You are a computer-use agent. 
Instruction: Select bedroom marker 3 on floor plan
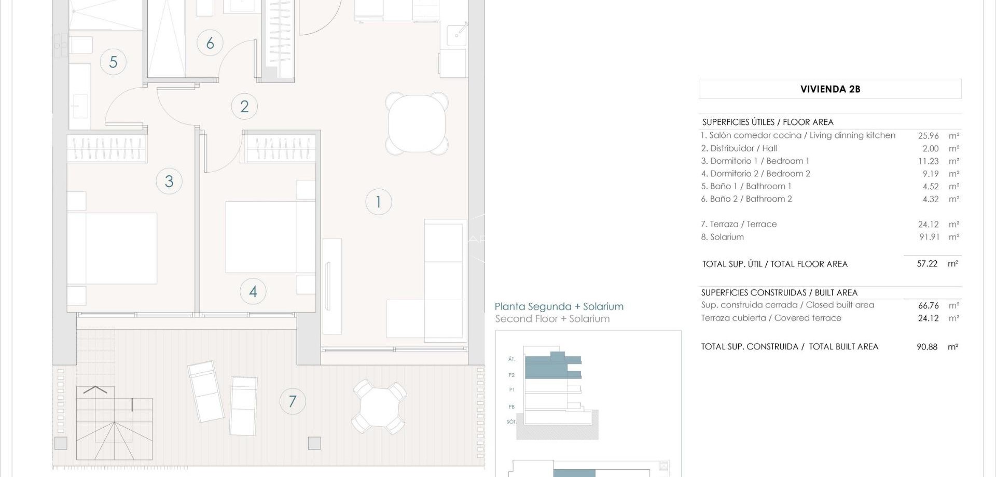(169, 181)
